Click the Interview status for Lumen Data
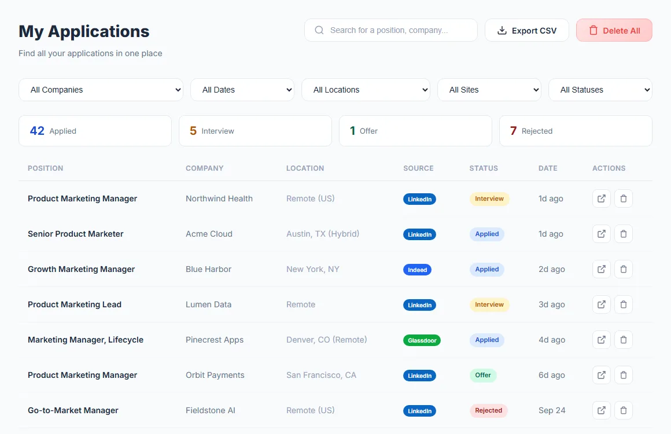The width and height of the screenshot is (671, 434). pyautogui.click(x=489, y=304)
